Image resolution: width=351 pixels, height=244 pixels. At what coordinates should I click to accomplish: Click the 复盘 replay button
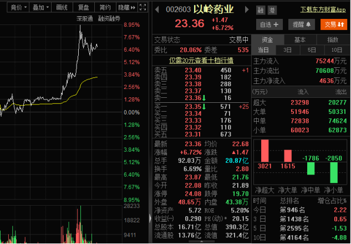click(x=84, y=7)
